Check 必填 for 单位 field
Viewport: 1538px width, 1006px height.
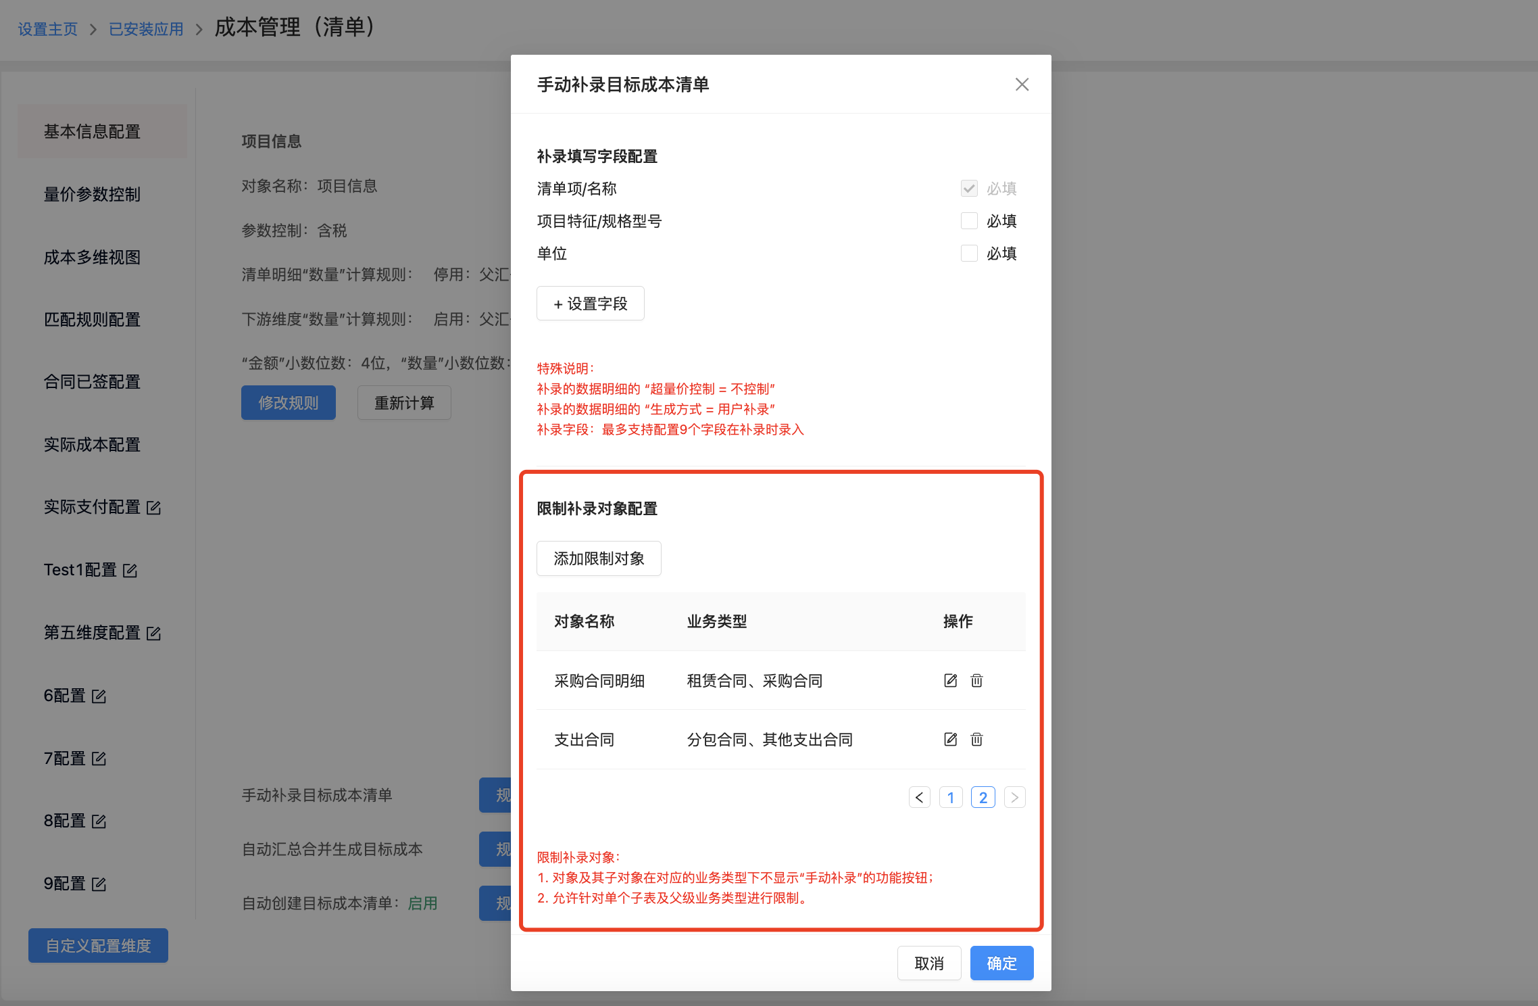pyautogui.click(x=969, y=254)
